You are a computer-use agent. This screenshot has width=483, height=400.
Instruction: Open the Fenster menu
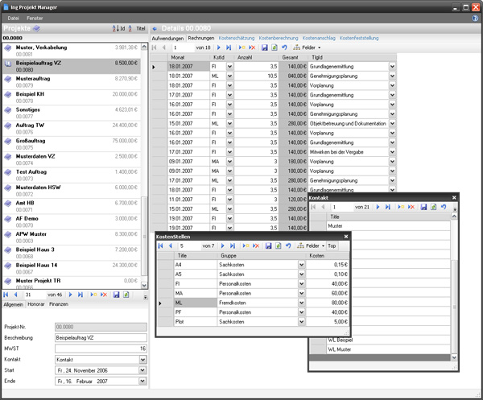35,19
